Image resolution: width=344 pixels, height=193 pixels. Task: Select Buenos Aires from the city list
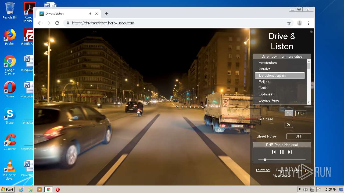[x=279, y=100]
